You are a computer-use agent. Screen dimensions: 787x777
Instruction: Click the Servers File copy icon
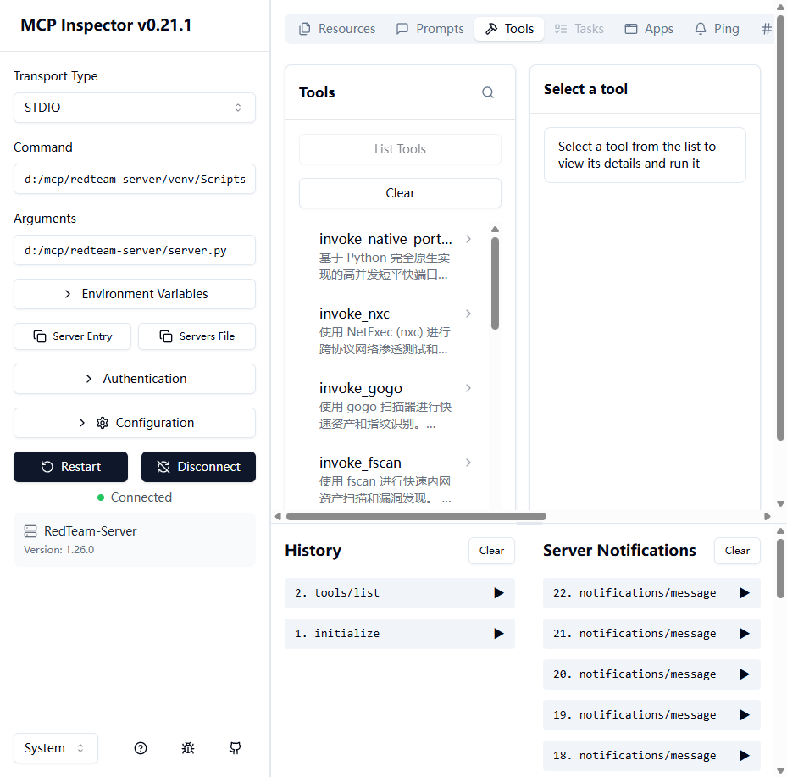click(x=164, y=336)
